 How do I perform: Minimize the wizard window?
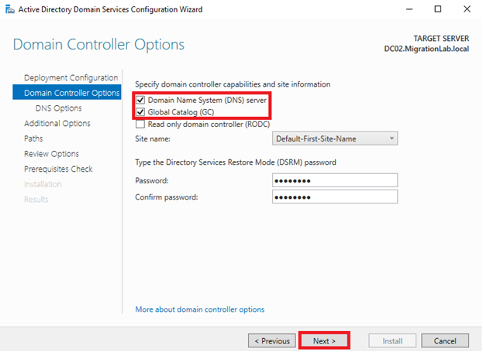[409, 9]
